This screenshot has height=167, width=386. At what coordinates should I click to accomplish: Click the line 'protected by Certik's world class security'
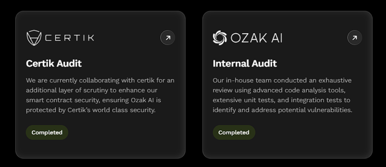[90, 110]
